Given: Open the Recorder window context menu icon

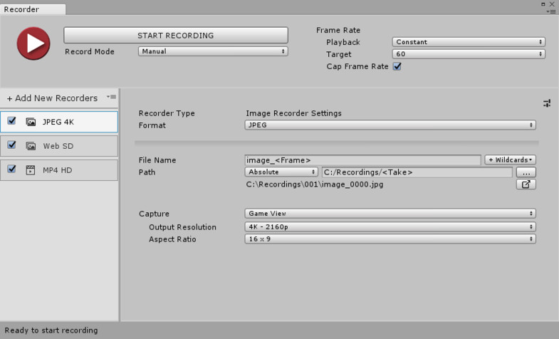Looking at the screenshot, I should tap(550, 11).
